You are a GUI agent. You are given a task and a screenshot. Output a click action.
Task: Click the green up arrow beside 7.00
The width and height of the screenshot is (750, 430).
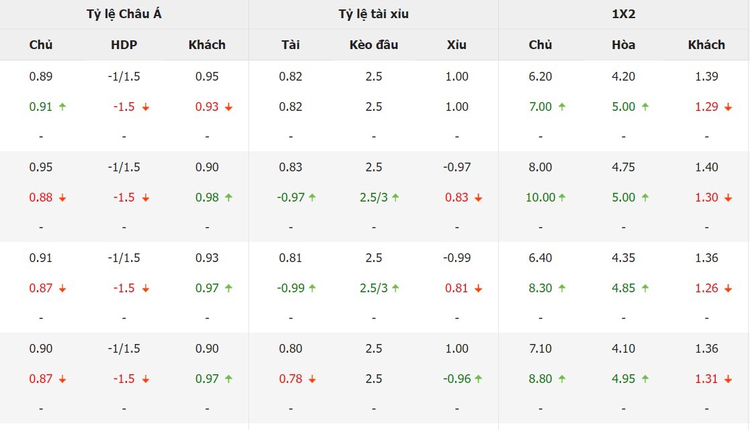click(x=562, y=107)
